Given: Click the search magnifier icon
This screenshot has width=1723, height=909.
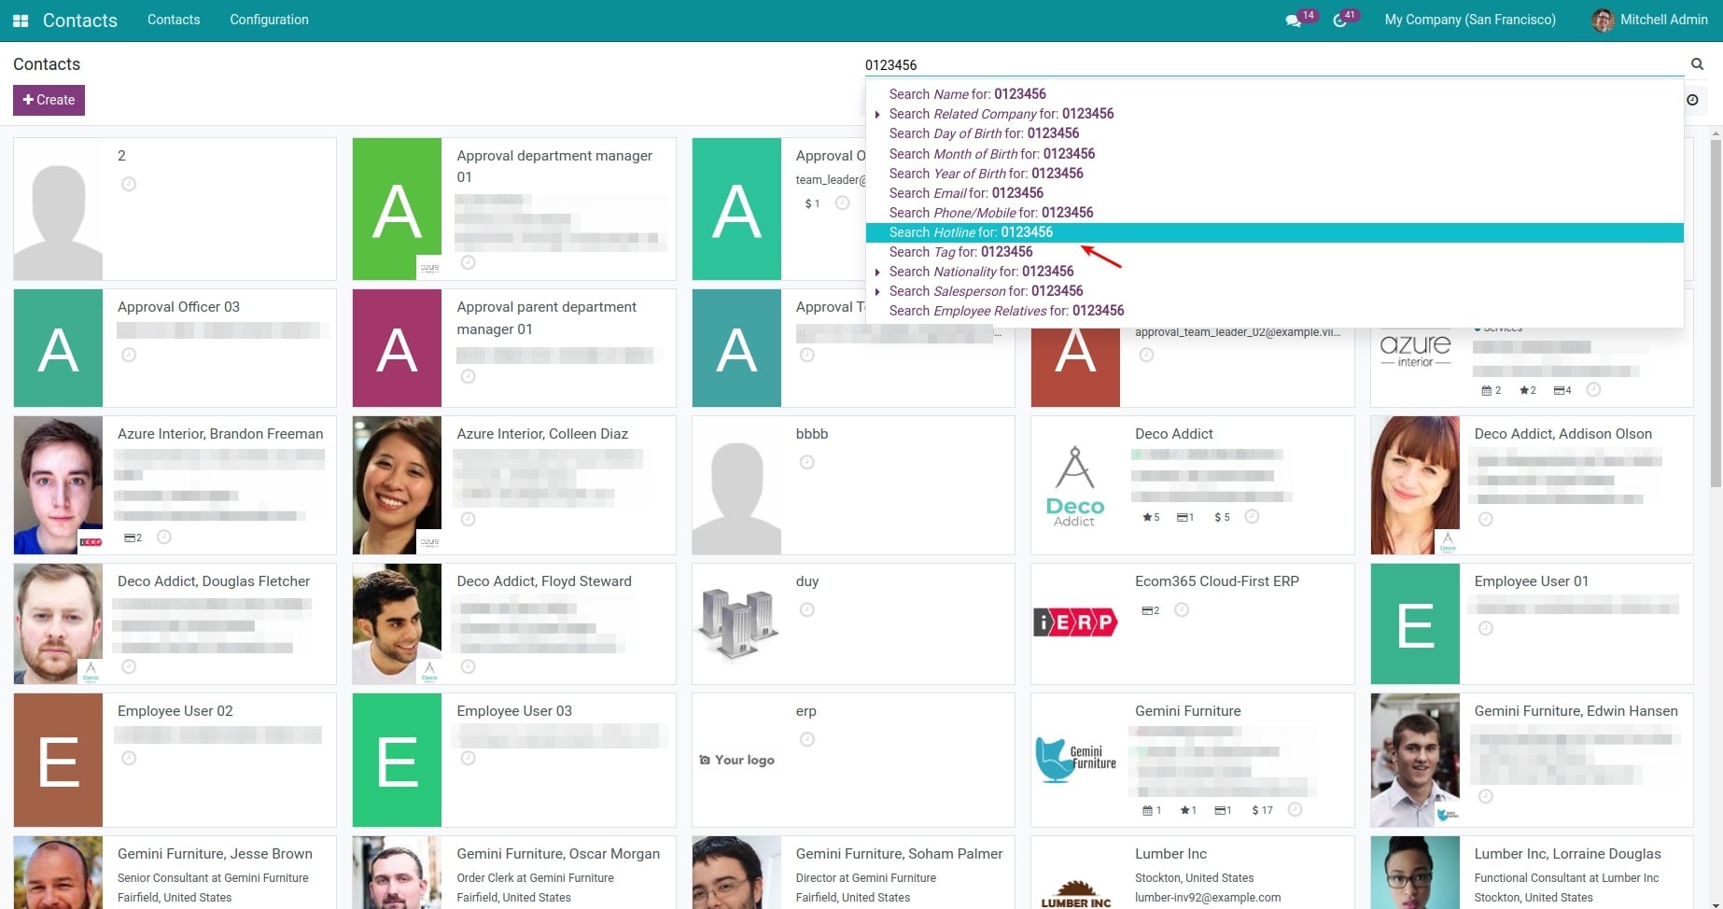Looking at the screenshot, I should (1697, 64).
